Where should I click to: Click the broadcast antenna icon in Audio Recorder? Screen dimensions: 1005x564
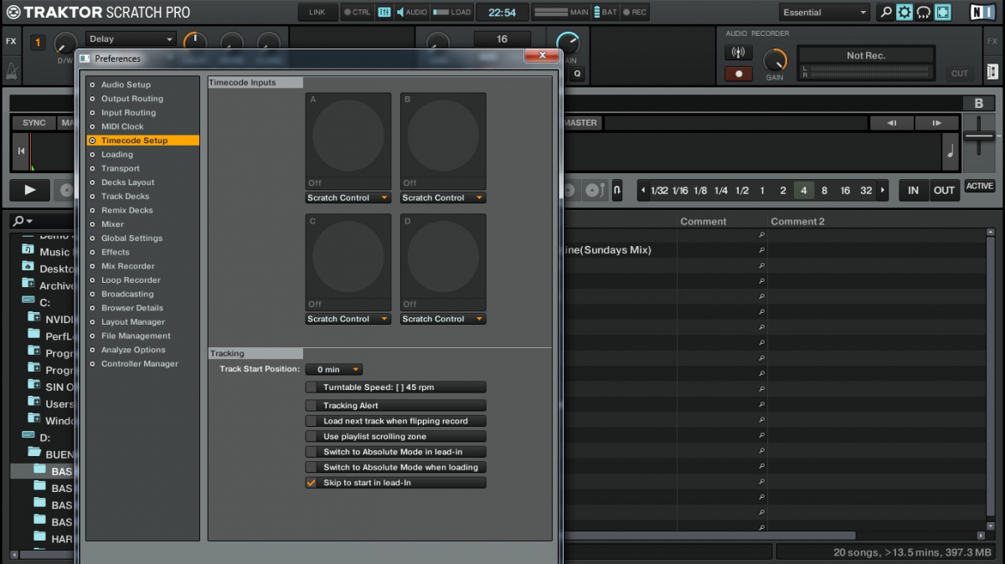(x=739, y=53)
